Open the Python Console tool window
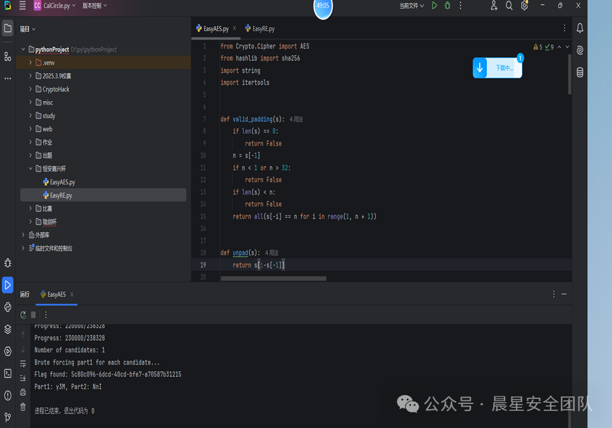Screen dimensions: 612x428 [x=8, y=307]
